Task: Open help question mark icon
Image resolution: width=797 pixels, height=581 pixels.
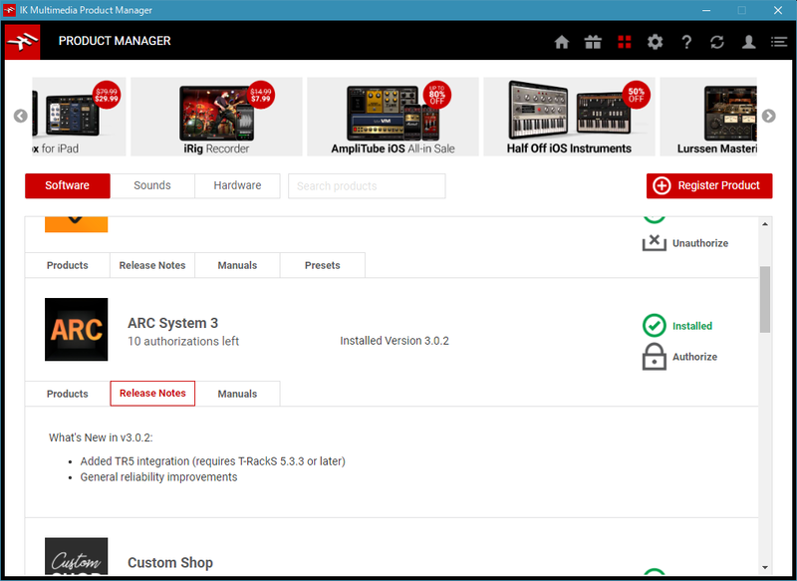Action: tap(686, 42)
